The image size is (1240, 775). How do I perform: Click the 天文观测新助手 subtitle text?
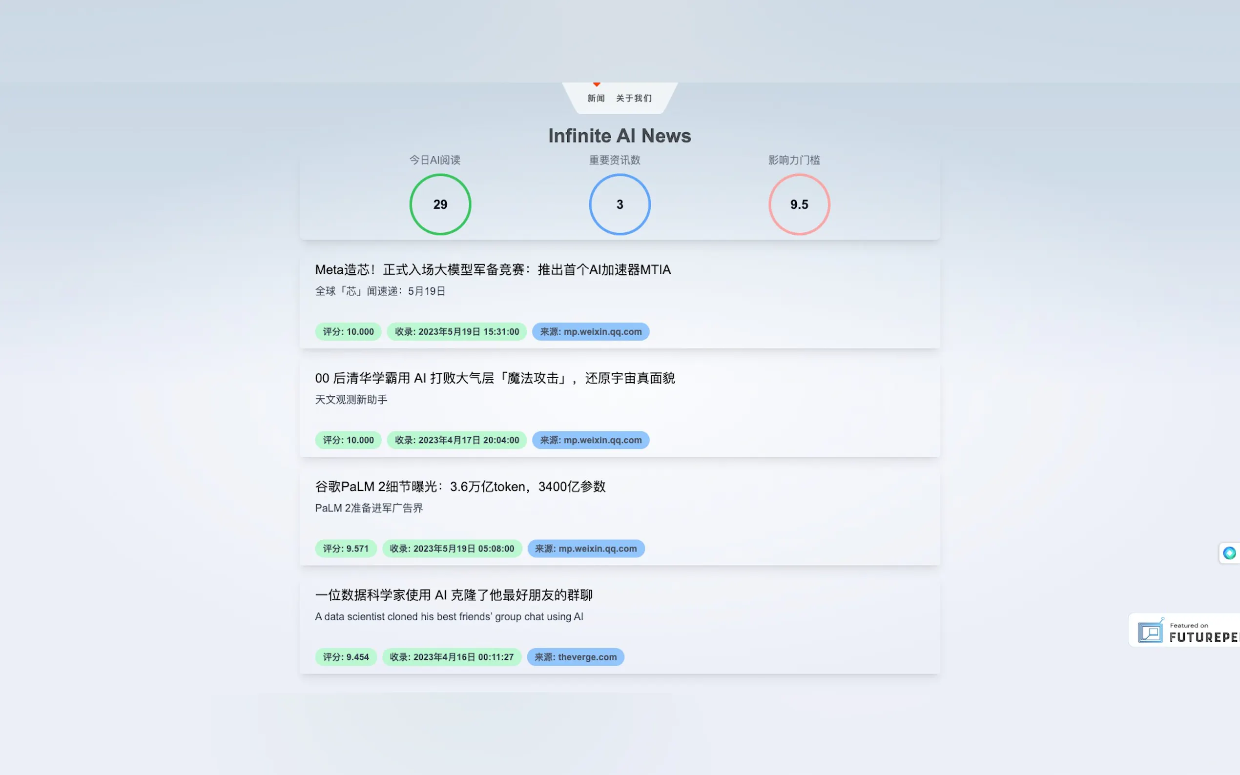pyautogui.click(x=351, y=400)
